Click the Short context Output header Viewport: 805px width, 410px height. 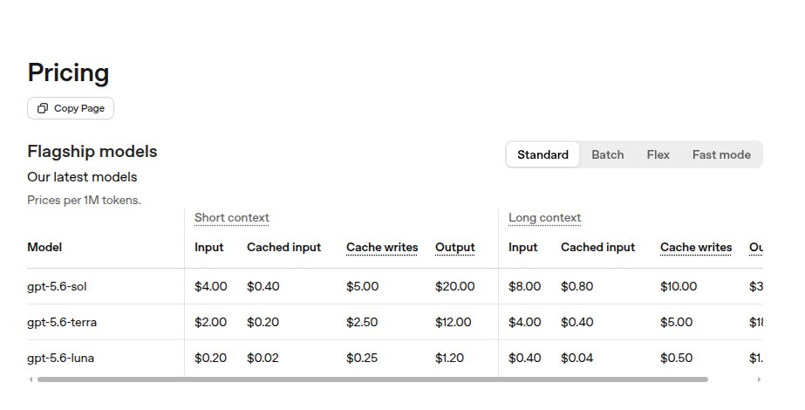(x=455, y=248)
